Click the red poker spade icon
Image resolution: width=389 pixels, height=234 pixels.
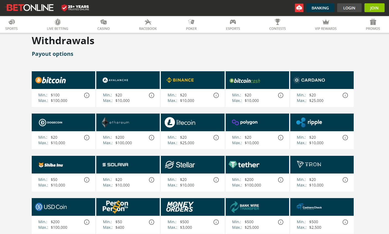tap(299, 8)
